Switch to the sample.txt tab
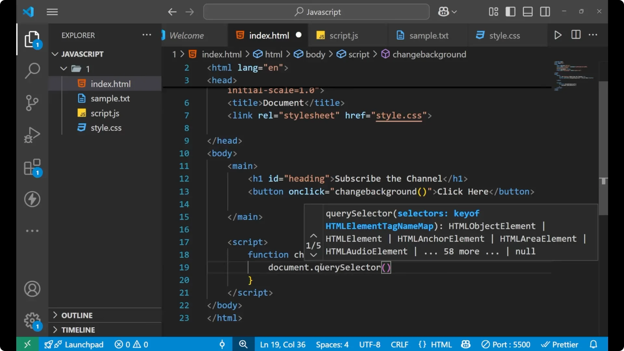 point(428,35)
